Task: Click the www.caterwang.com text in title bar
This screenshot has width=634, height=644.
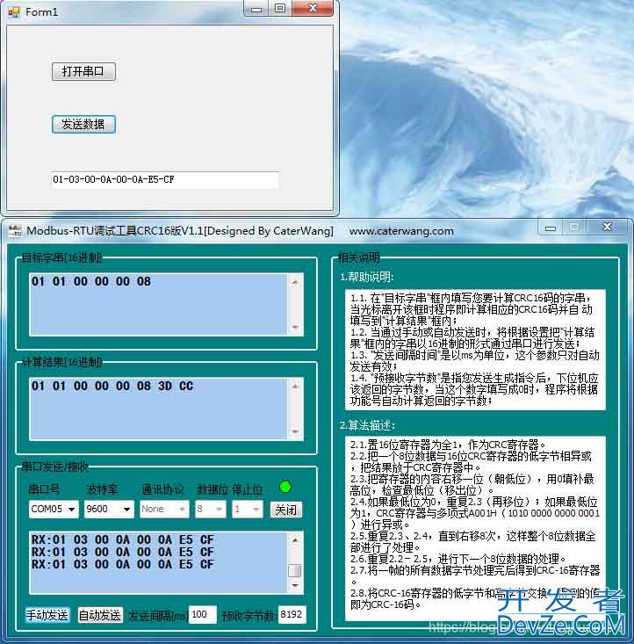Action: 401,231
